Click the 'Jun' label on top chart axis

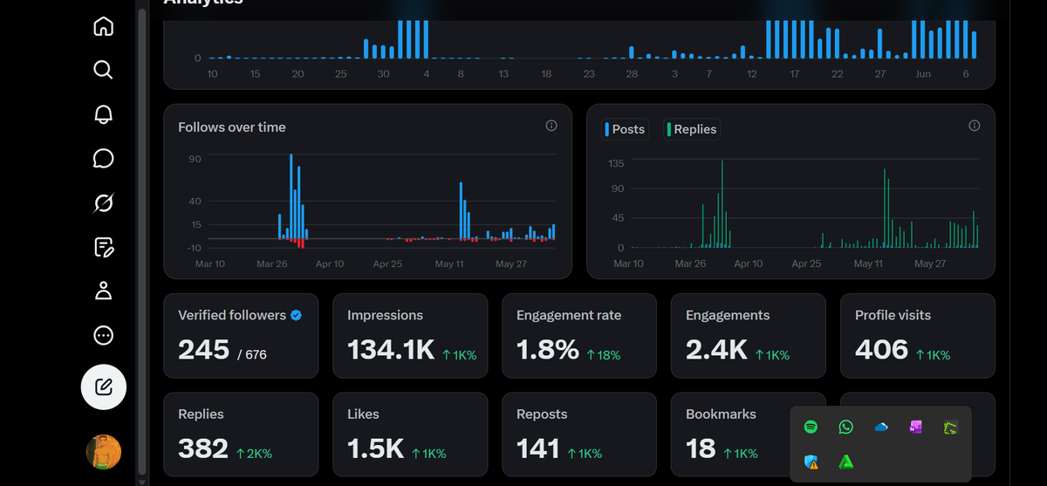click(x=923, y=74)
